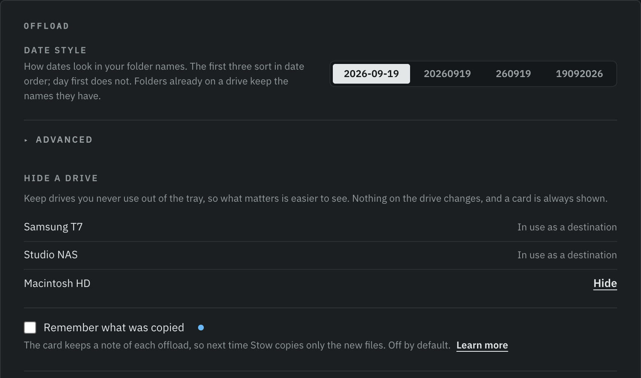Switch date style to 19092026
Screen dimensions: 641x378
click(x=579, y=74)
